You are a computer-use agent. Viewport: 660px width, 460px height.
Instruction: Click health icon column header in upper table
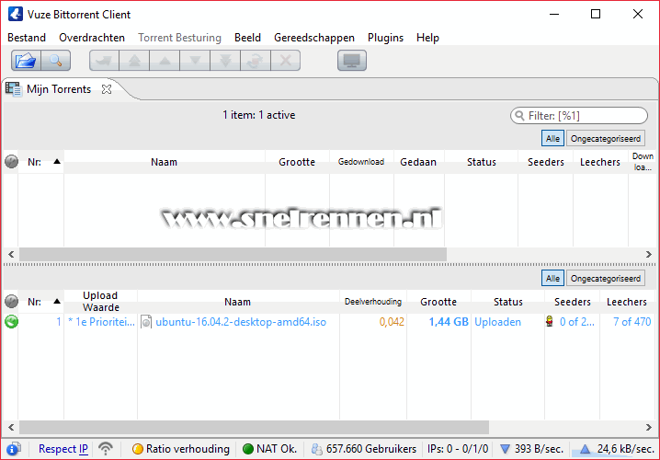point(11,162)
